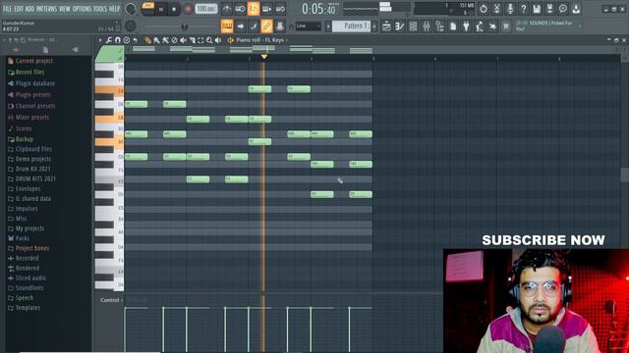Image resolution: width=629 pixels, height=353 pixels.
Task: Click the microphone recording icon in top toolbar
Action: [510, 9]
